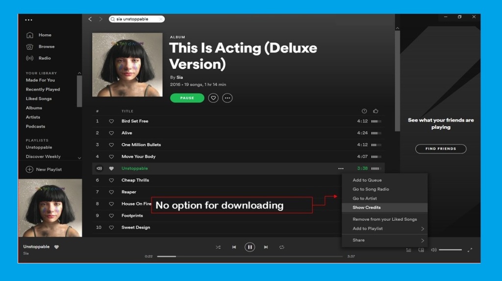Skip to next track

(x=266, y=247)
